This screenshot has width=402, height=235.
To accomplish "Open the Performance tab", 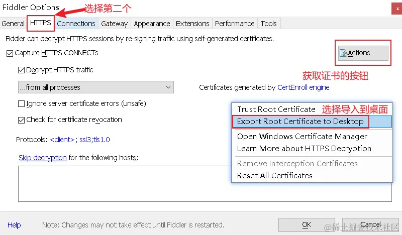I will pos(235,24).
